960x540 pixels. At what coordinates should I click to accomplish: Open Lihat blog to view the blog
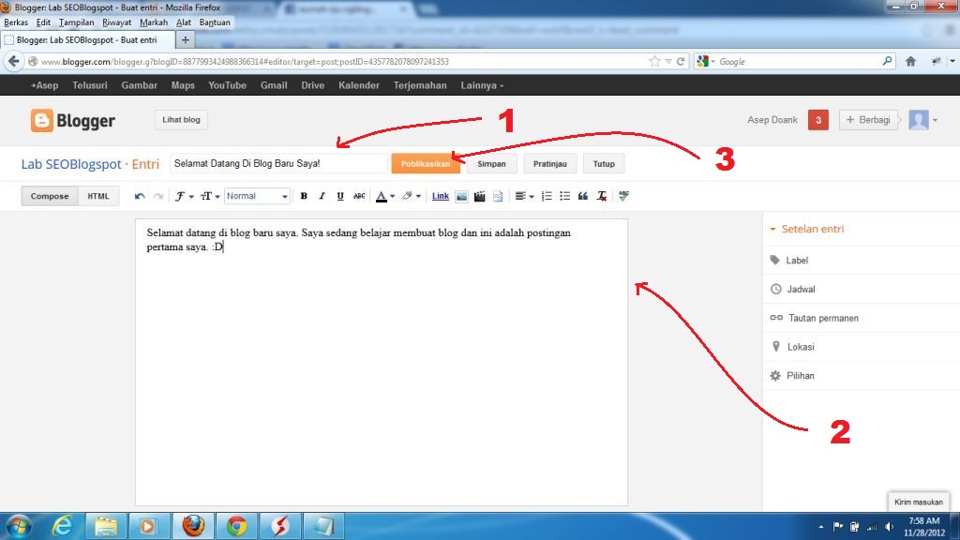tap(181, 119)
